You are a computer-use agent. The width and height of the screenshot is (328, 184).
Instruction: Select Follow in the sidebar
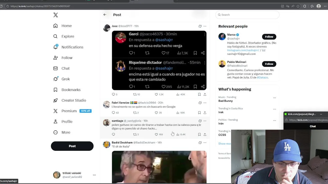click(x=63, y=58)
